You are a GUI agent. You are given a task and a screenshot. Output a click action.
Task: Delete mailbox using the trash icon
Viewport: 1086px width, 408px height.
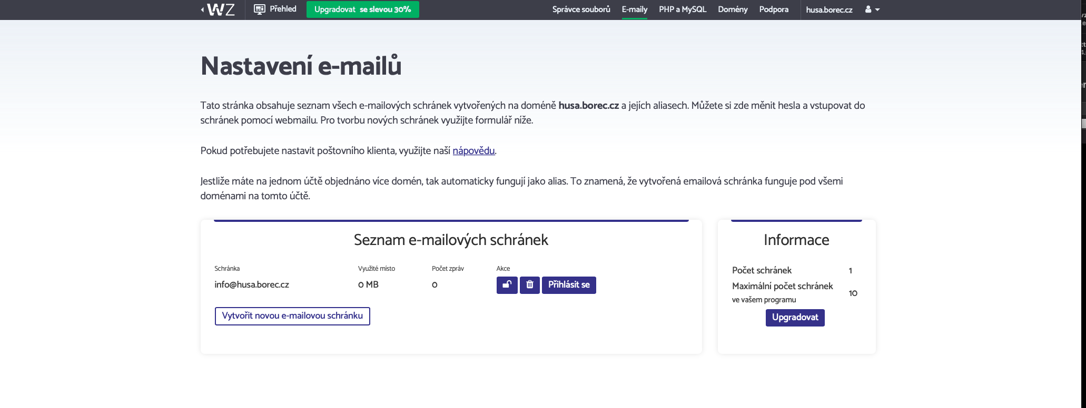tap(530, 285)
